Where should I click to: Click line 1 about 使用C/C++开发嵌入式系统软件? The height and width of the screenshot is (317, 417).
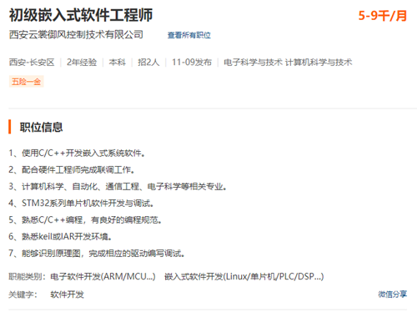(77, 153)
